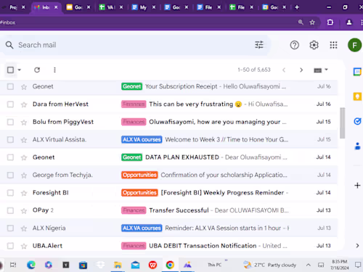Click the Support help icon
This screenshot has height=272, width=363.
point(295,45)
